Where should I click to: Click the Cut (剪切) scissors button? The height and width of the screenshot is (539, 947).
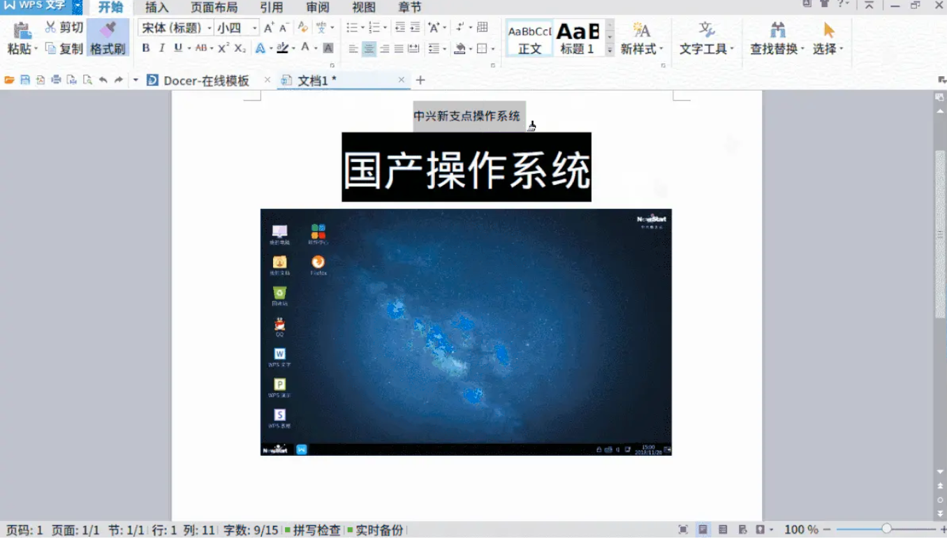pos(64,28)
